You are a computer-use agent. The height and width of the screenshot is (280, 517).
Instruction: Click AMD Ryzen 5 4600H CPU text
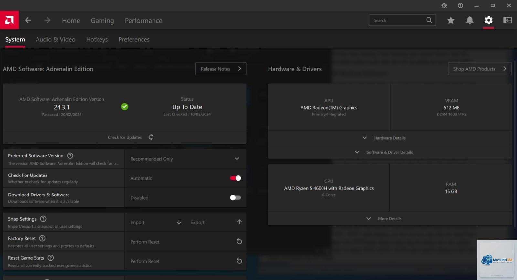[329, 188]
